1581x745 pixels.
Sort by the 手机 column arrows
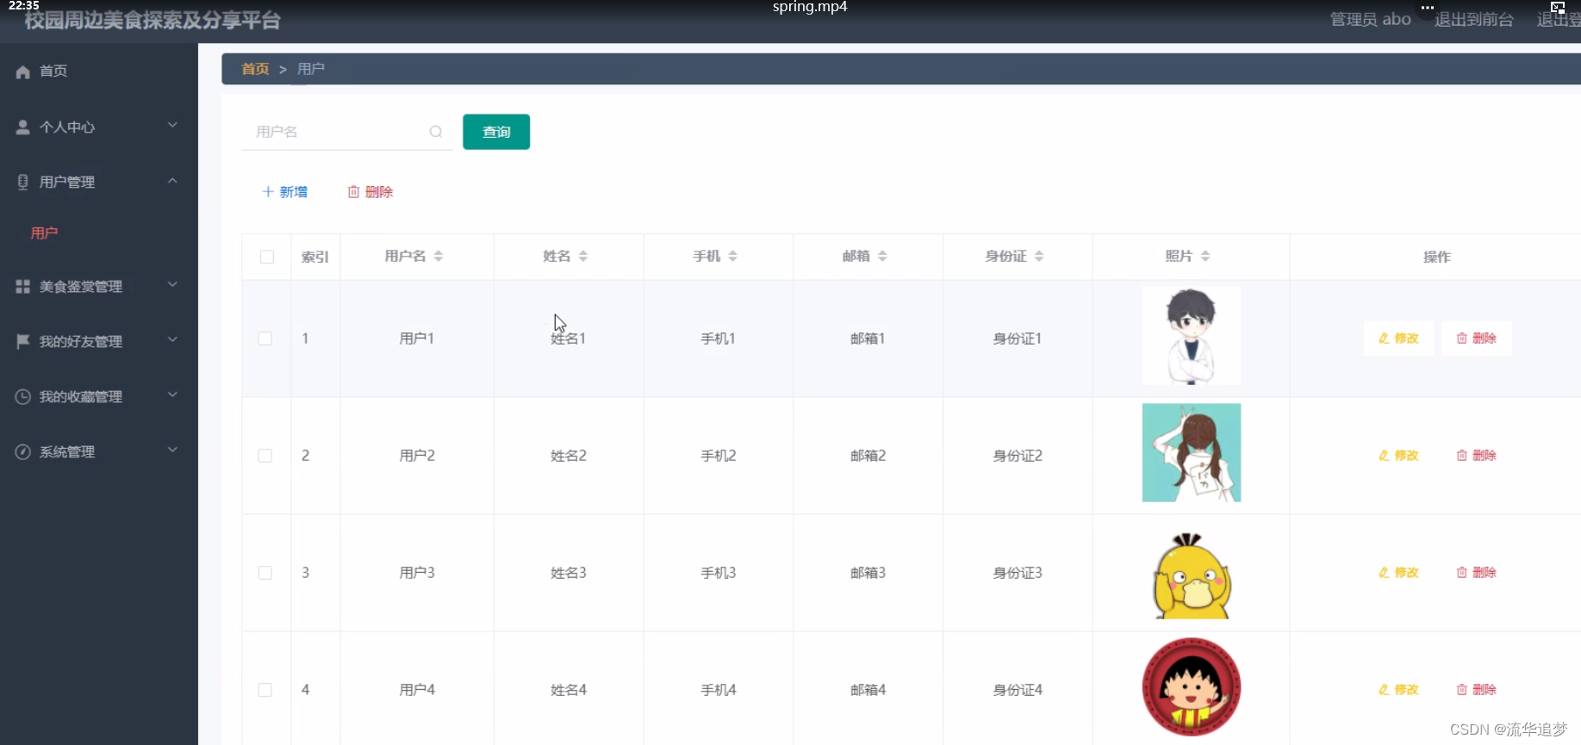[x=733, y=256]
